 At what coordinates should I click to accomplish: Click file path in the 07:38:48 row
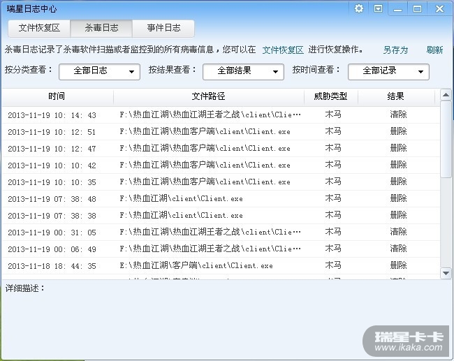coord(182,199)
